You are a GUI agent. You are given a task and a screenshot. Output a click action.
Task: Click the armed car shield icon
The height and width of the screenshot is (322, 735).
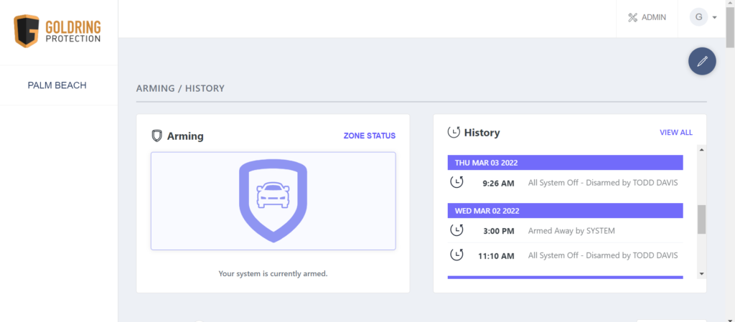click(273, 201)
